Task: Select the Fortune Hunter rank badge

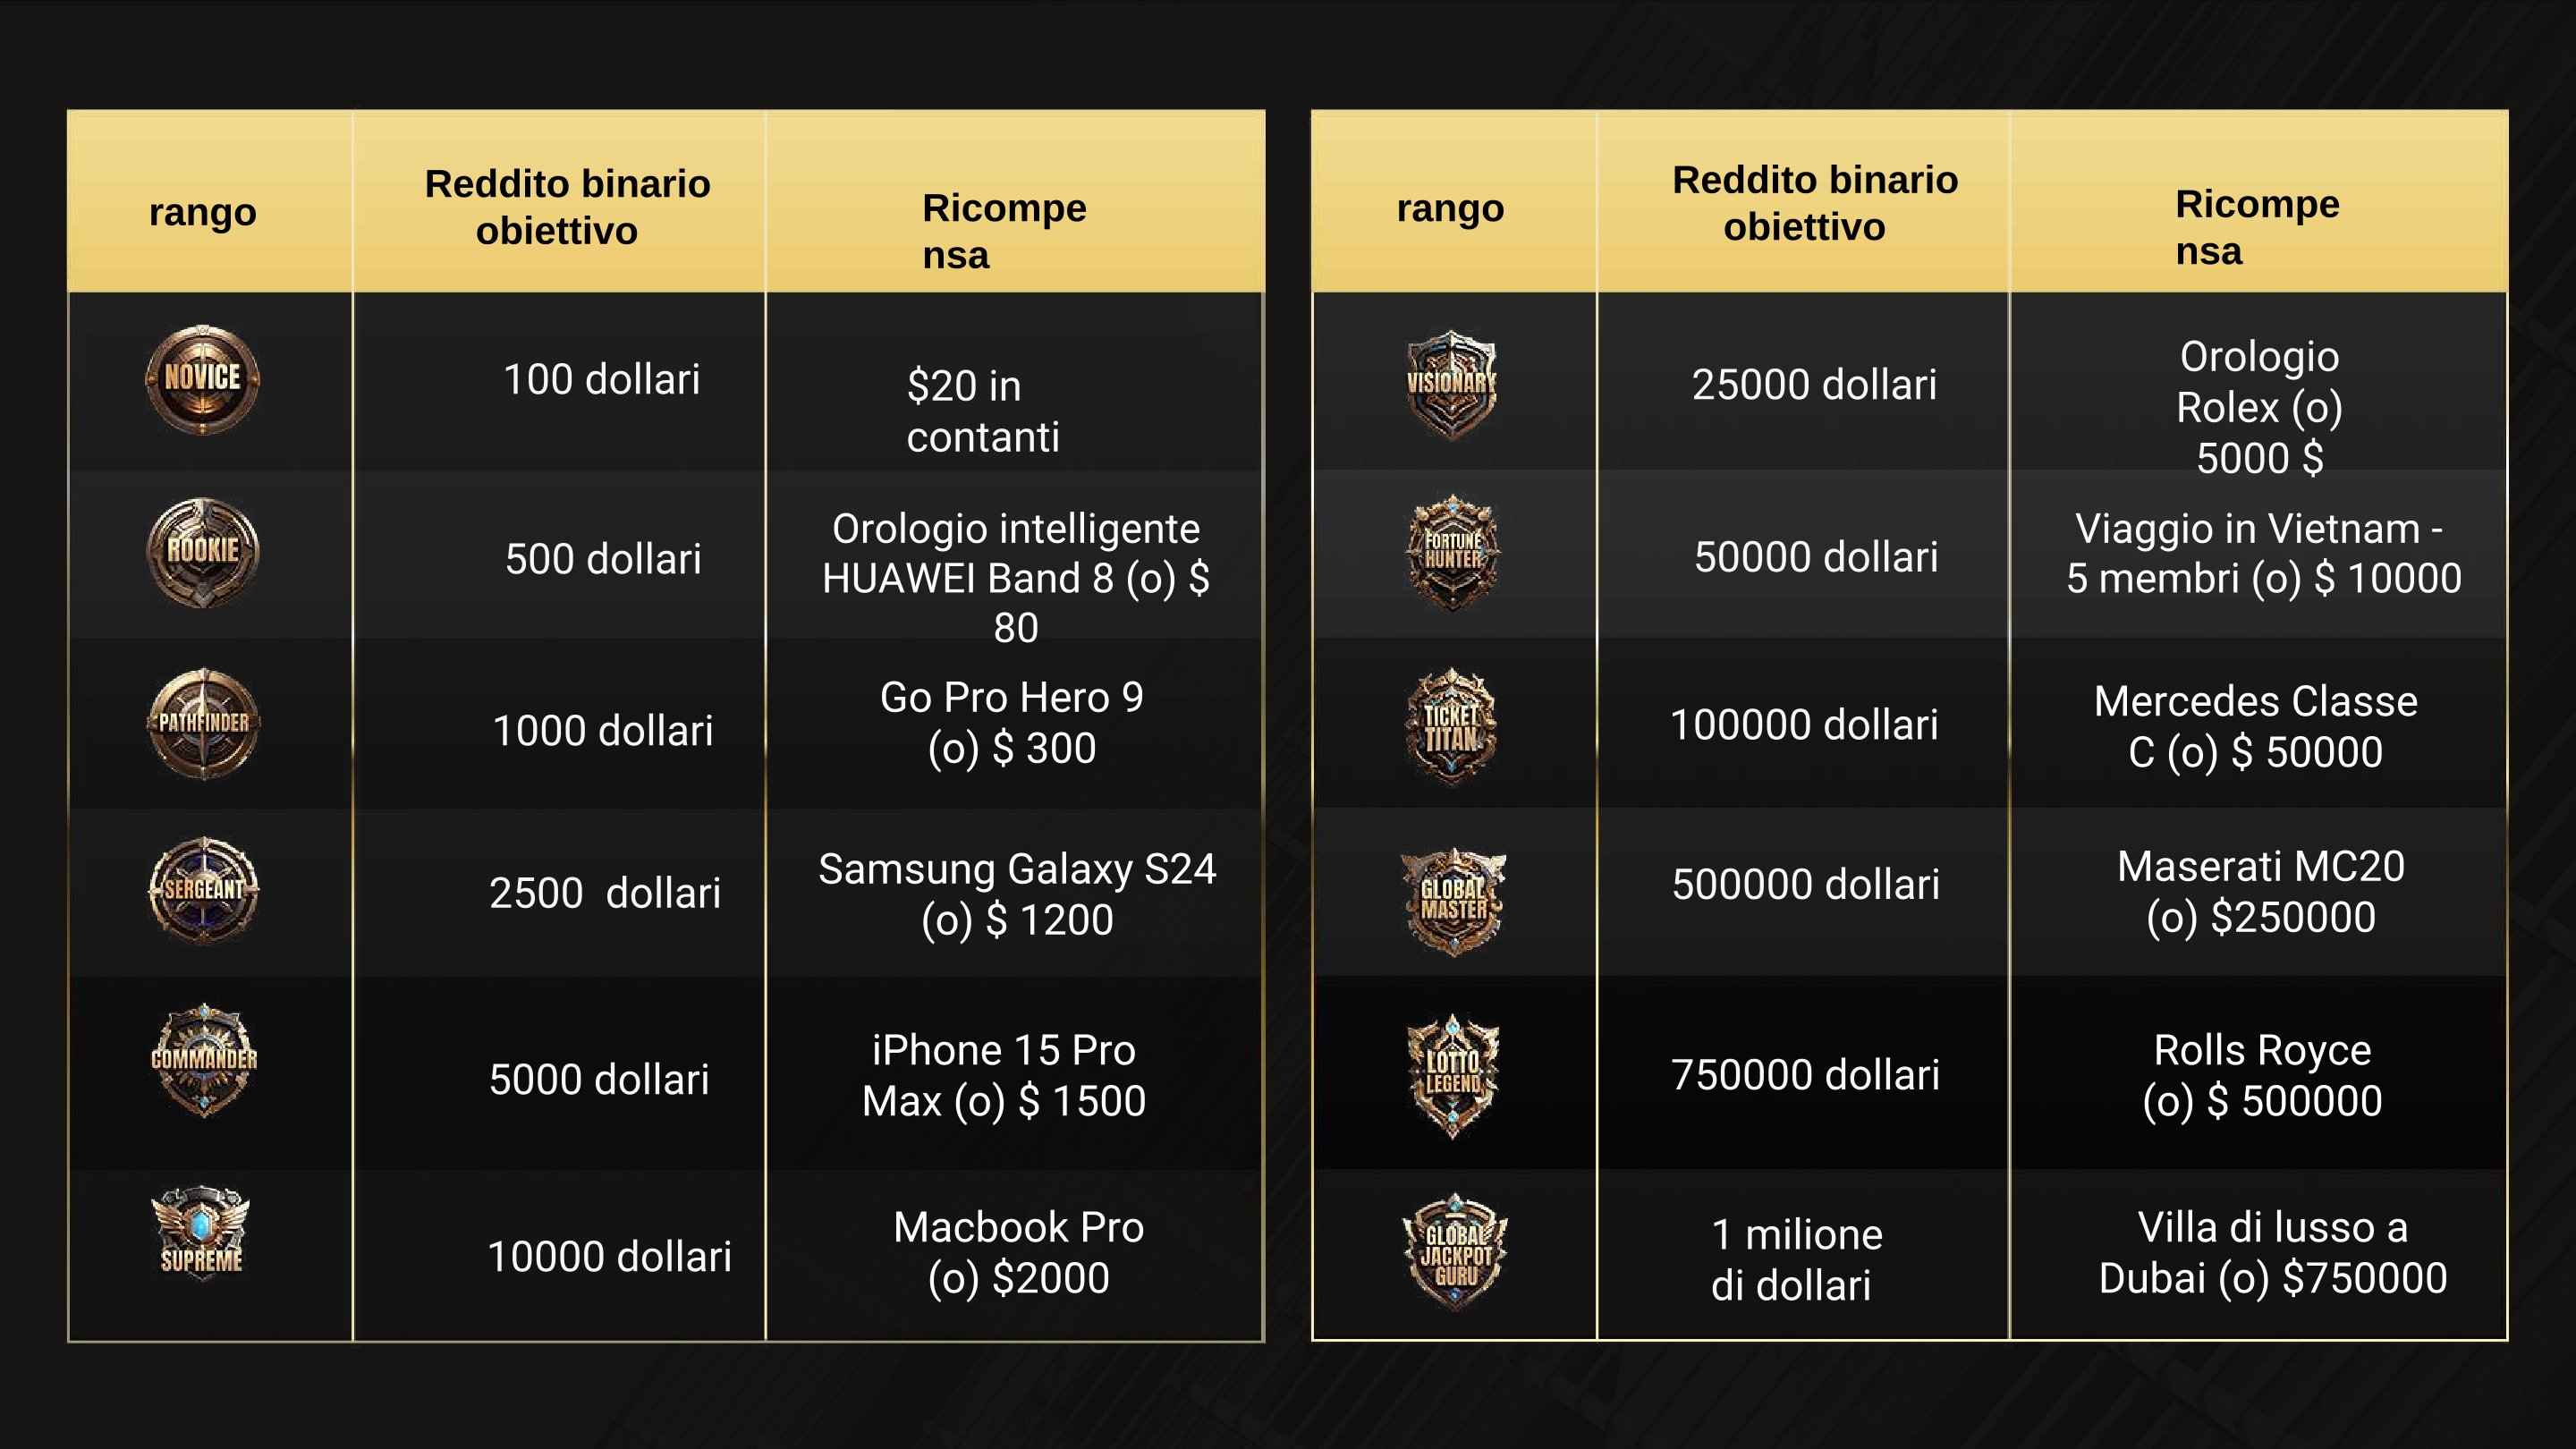Action: coord(1453,552)
